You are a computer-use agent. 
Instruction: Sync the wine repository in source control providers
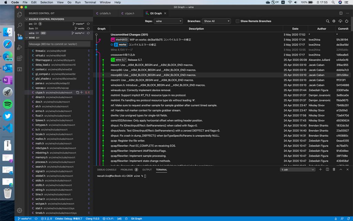[88, 33]
